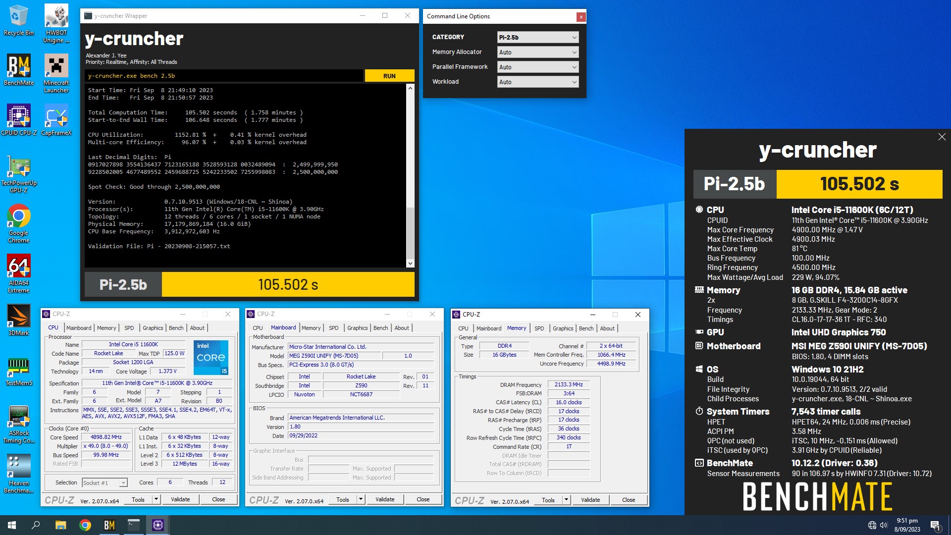Close the Command Line Options panel

coord(581,17)
